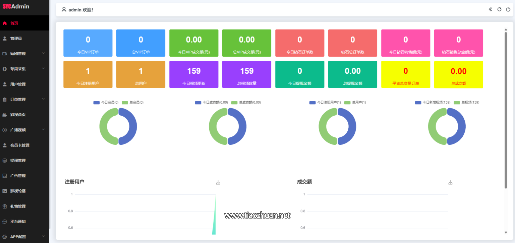Viewport: 515px width, 243px height.
Task: Click the yellow 总成交额 stat card
Action: (x=458, y=74)
